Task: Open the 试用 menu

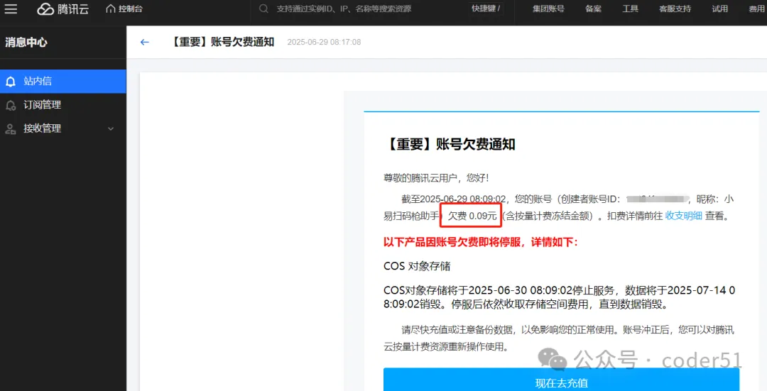Action: [x=719, y=9]
